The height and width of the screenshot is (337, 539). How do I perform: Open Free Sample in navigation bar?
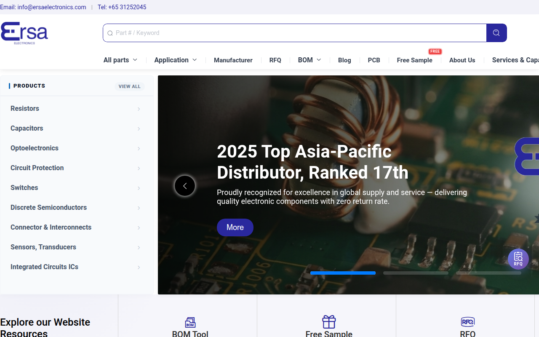415,60
